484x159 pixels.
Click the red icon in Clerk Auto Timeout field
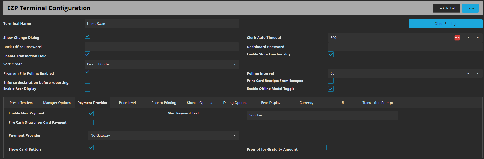pos(457,38)
